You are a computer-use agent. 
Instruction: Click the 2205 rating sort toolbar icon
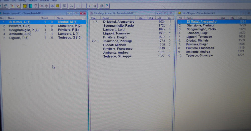pyautogui.click(x=47, y=6)
